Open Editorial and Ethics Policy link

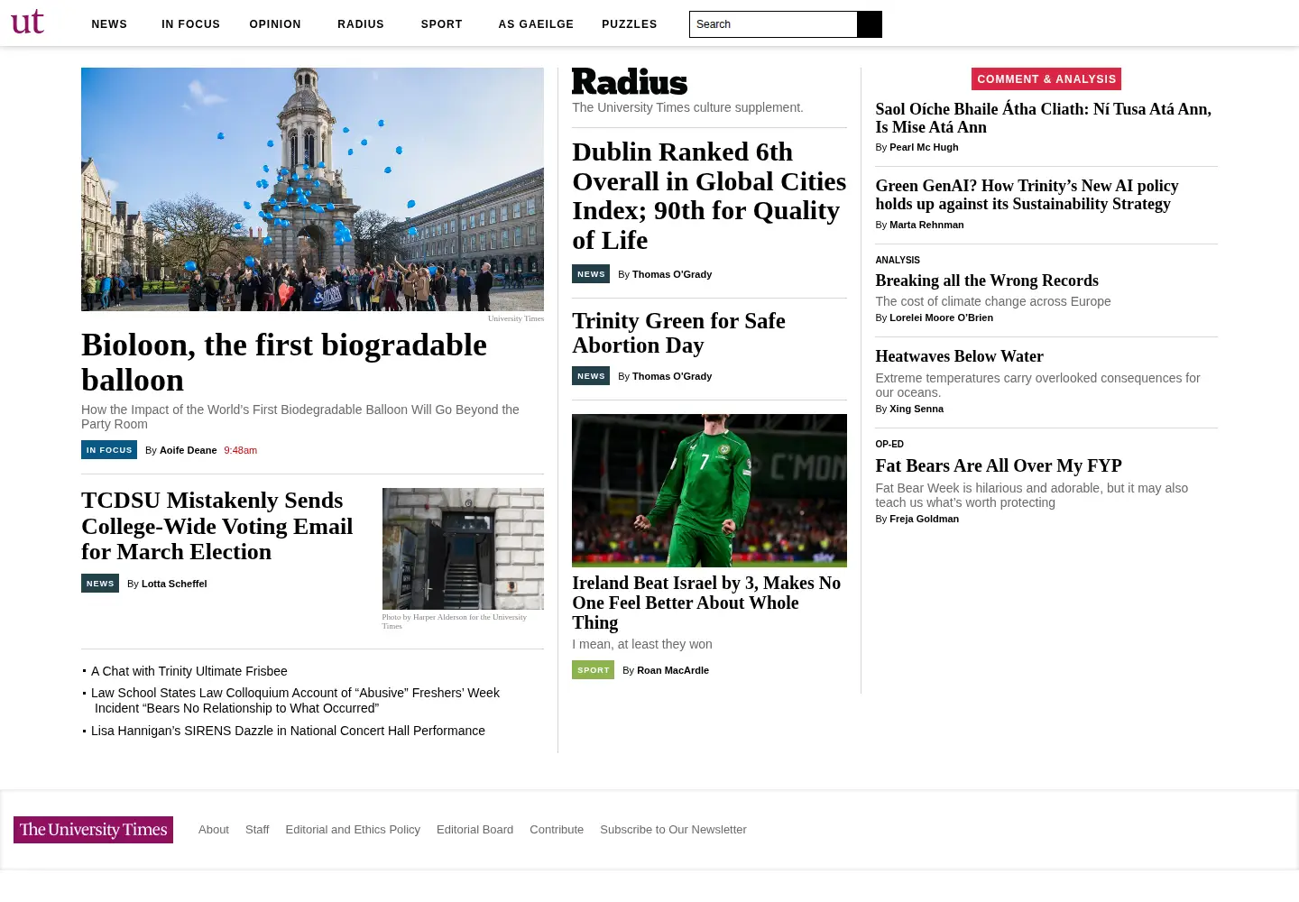[x=353, y=830]
